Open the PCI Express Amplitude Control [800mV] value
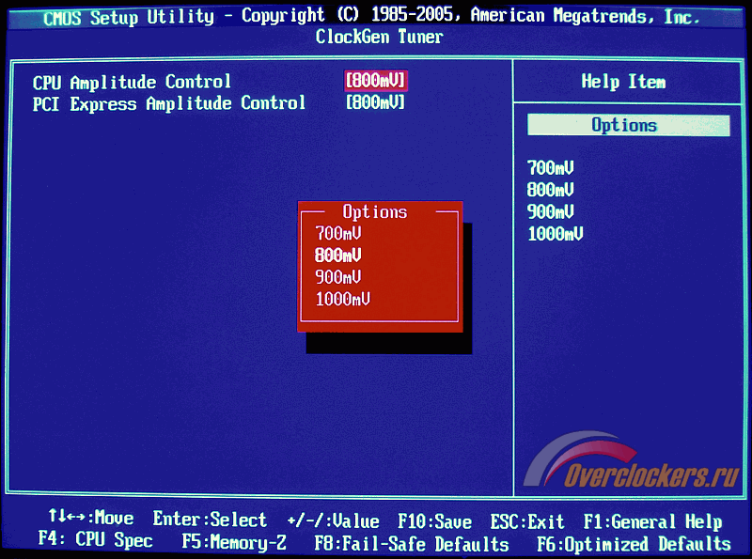 [375, 102]
